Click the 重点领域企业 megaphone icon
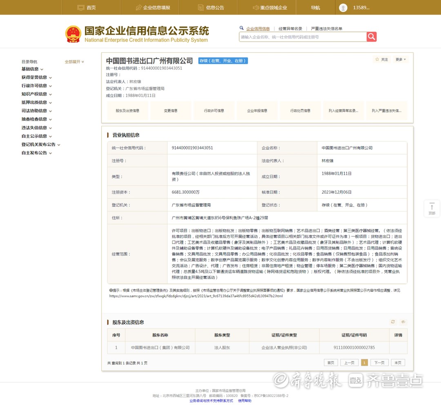The height and width of the screenshot is (408, 441). (256, 8)
